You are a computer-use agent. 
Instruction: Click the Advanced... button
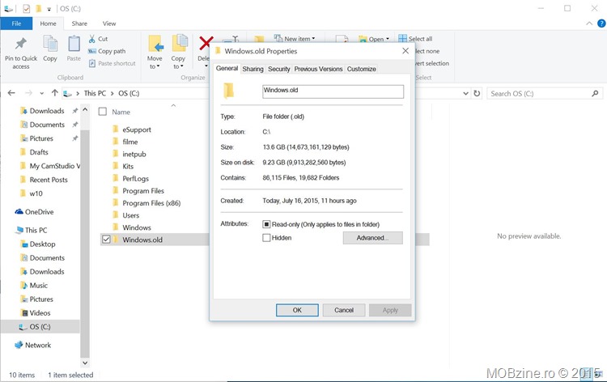click(372, 238)
